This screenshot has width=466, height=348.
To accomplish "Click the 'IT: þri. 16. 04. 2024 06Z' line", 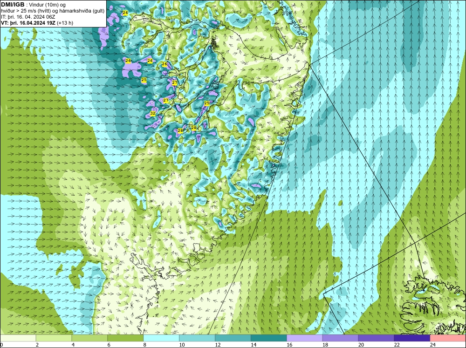I will coord(28,17).
